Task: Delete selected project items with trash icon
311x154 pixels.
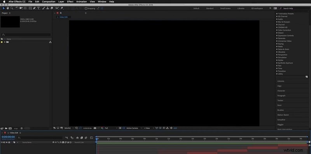Action: coord(22,128)
